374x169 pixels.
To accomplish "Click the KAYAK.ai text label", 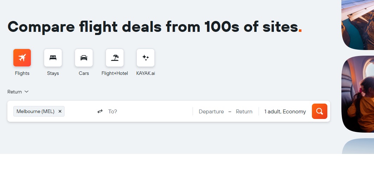I will (146, 73).
